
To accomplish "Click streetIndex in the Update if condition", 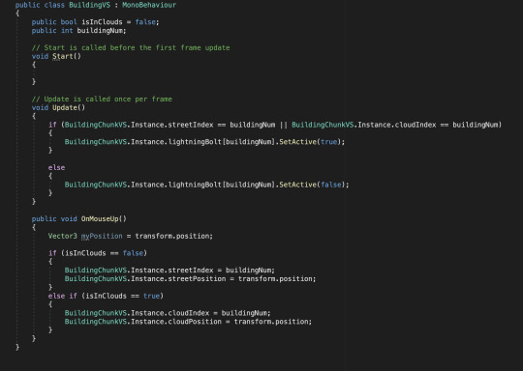I will (191, 125).
